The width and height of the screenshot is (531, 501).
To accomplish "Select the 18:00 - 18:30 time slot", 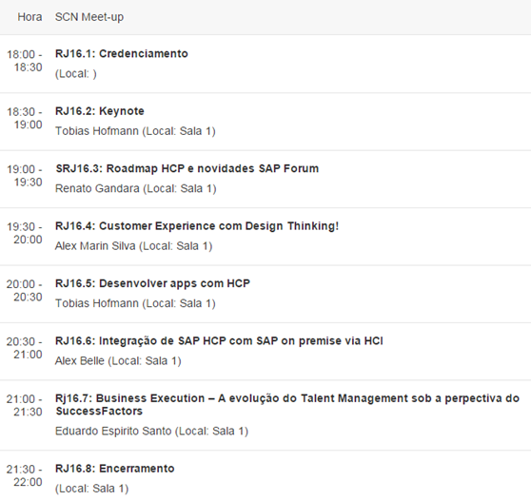I will (25, 61).
